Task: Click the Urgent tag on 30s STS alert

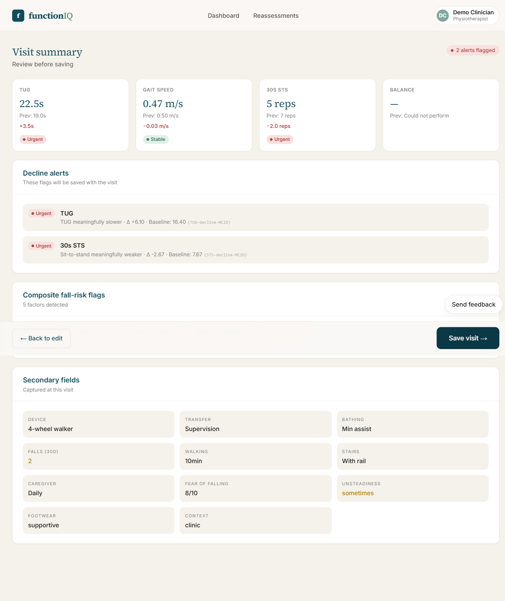Action: (x=41, y=246)
